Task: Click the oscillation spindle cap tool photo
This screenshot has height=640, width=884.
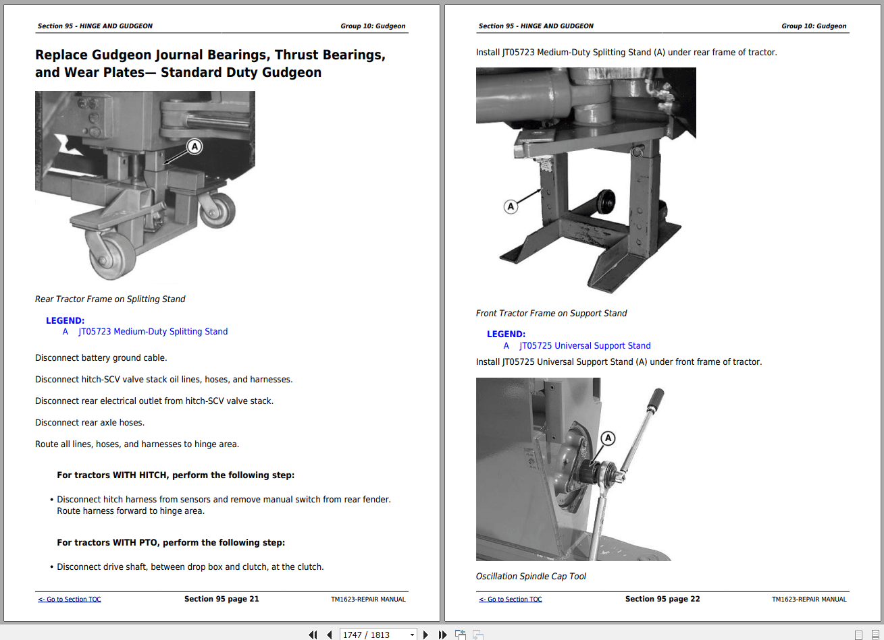Action: [573, 469]
